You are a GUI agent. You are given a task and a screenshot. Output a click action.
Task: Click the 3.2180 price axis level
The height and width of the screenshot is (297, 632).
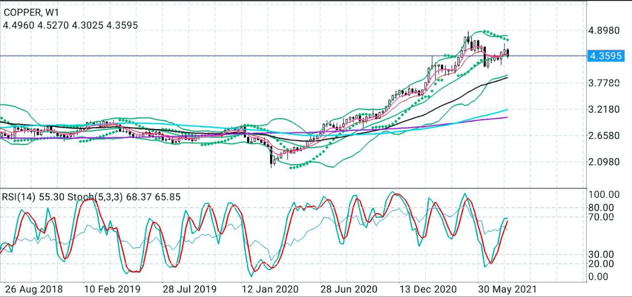pyautogui.click(x=605, y=109)
